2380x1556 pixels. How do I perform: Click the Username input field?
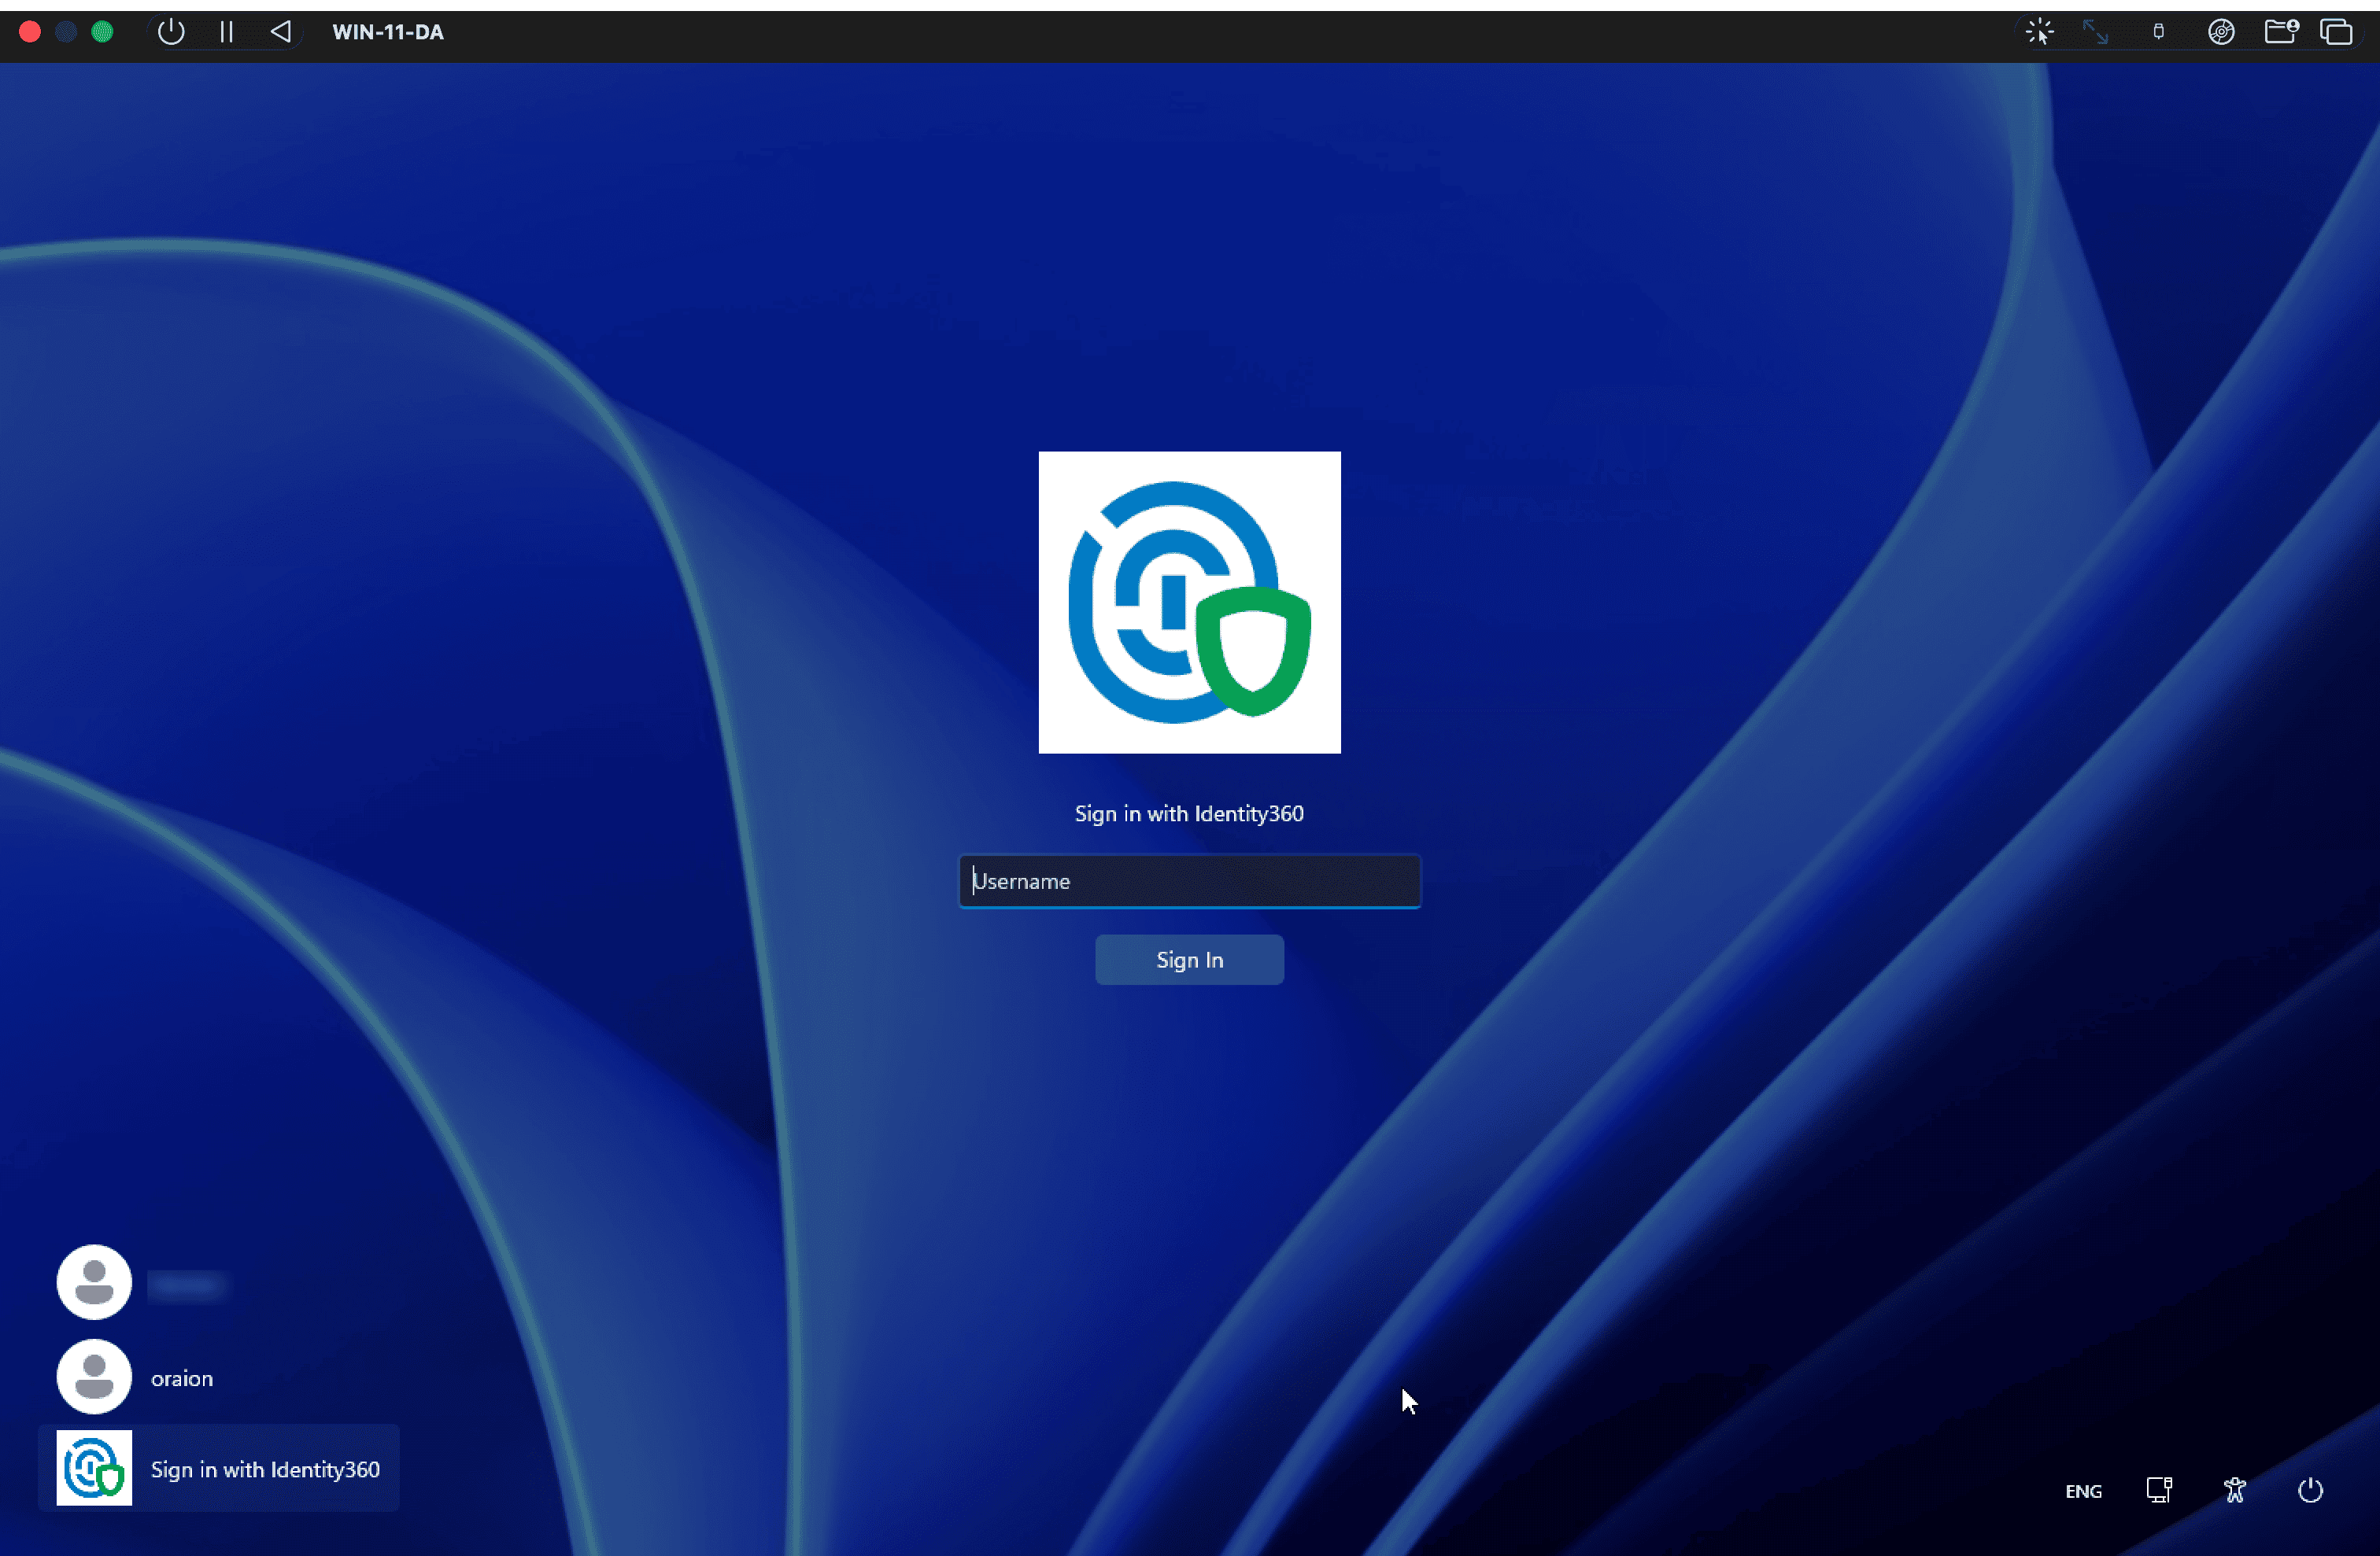1189,880
